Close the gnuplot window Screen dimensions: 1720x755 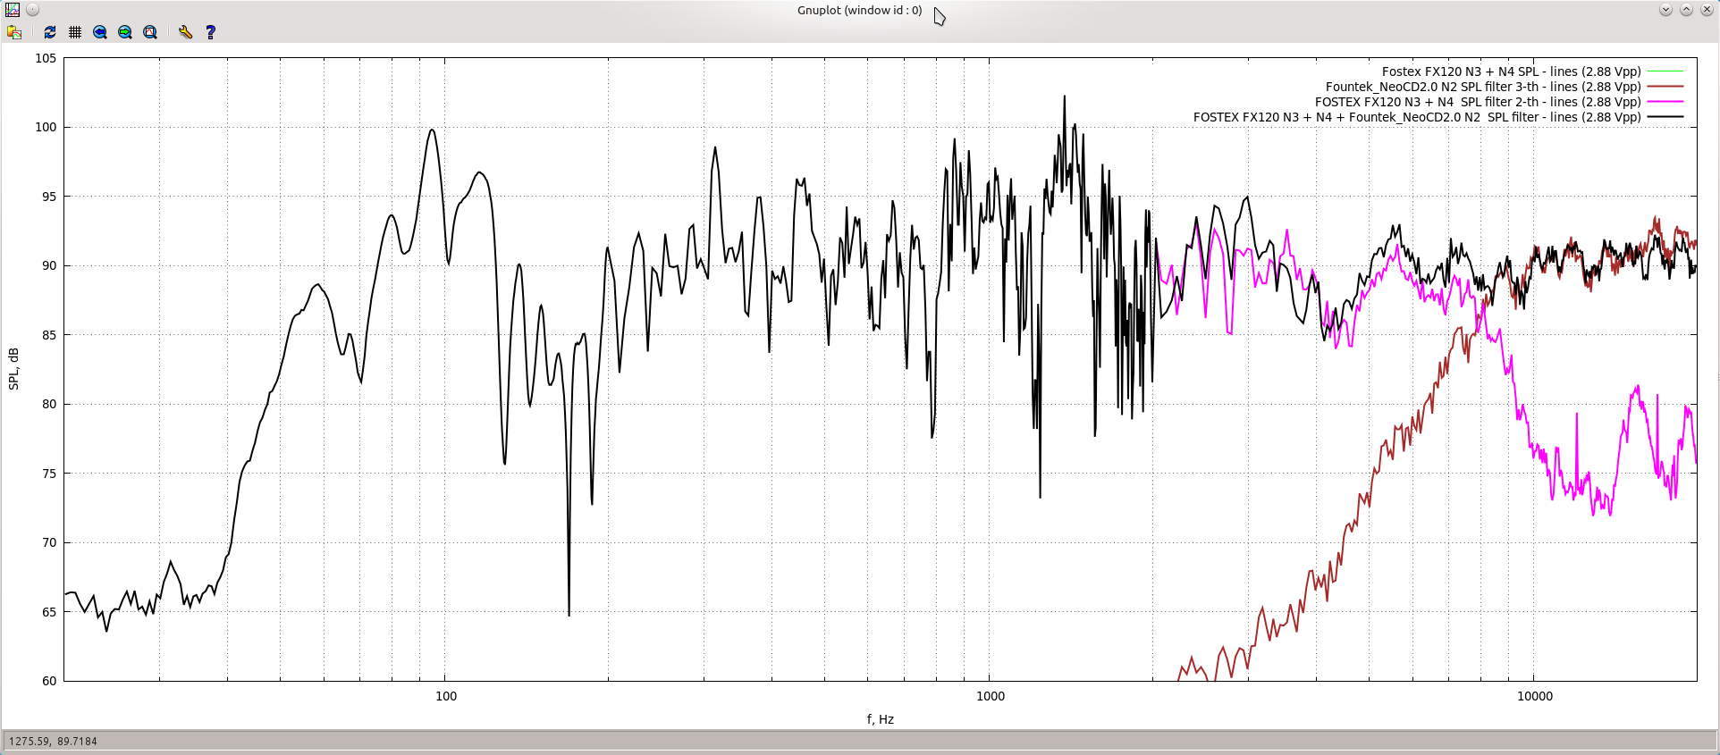1707,10
